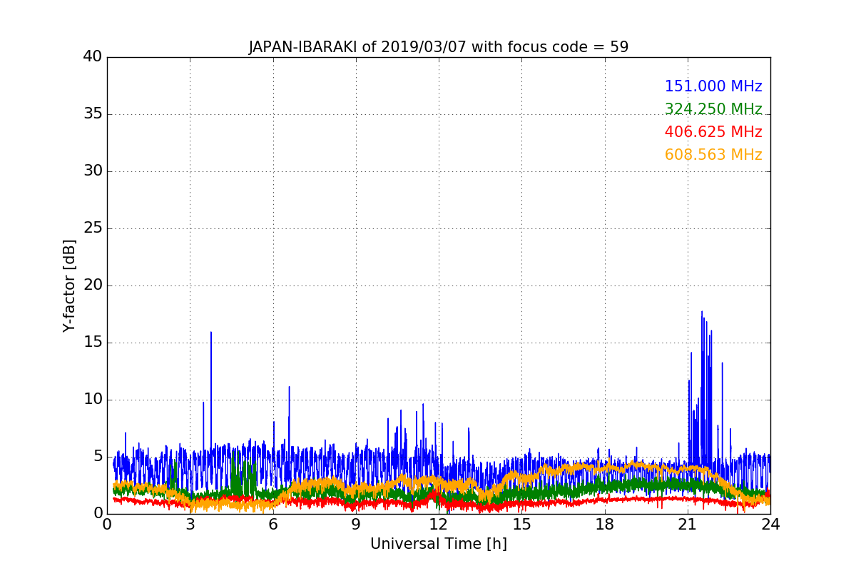Screen dimensions: 856x571
Task: Click the x-axis tick label '15'
Action: [521, 524]
